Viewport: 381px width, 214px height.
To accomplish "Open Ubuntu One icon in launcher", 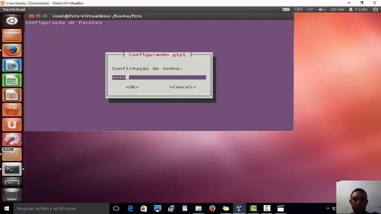I will click(x=12, y=125).
